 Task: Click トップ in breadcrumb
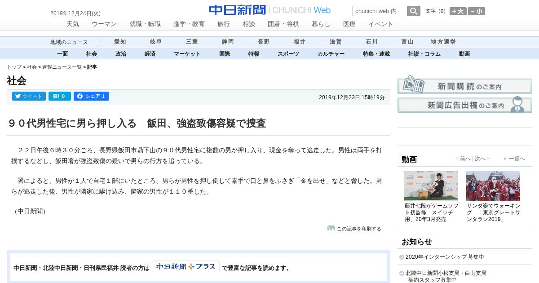[14, 67]
